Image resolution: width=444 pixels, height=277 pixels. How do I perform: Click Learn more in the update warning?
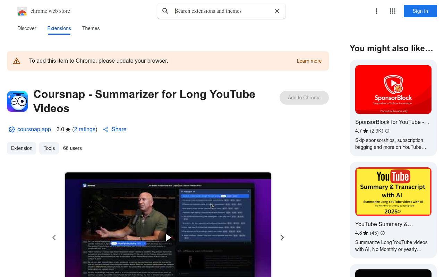(x=309, y=61)
